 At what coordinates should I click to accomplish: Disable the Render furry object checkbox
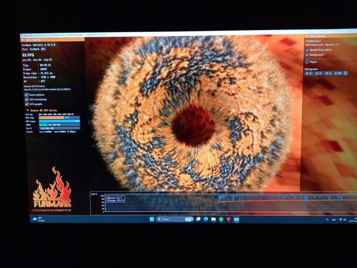[307, 50]
